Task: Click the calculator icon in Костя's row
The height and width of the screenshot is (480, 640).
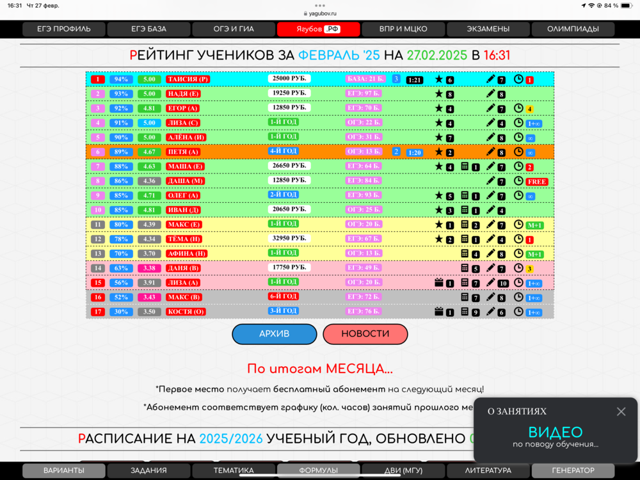Action: pyautogui.click(x=465, y=312)
